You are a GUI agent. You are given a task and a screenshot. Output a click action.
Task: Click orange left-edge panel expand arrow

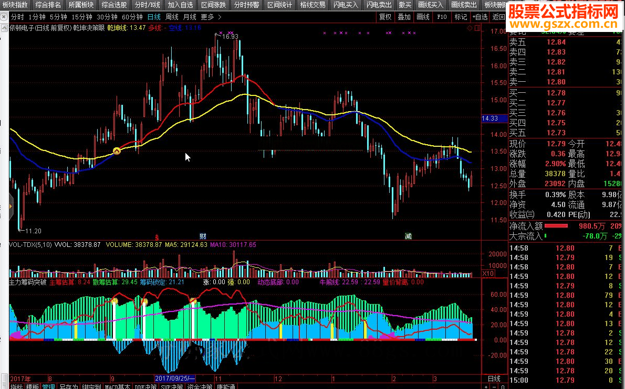click(11, 207)
